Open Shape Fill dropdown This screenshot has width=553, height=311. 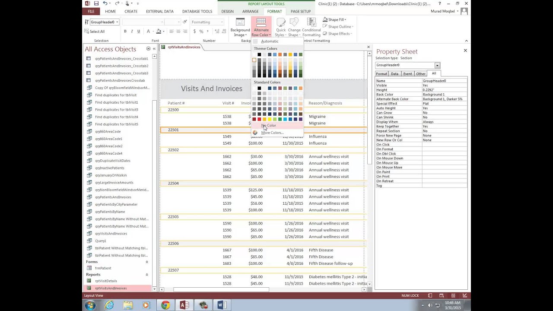coord(335,19)
